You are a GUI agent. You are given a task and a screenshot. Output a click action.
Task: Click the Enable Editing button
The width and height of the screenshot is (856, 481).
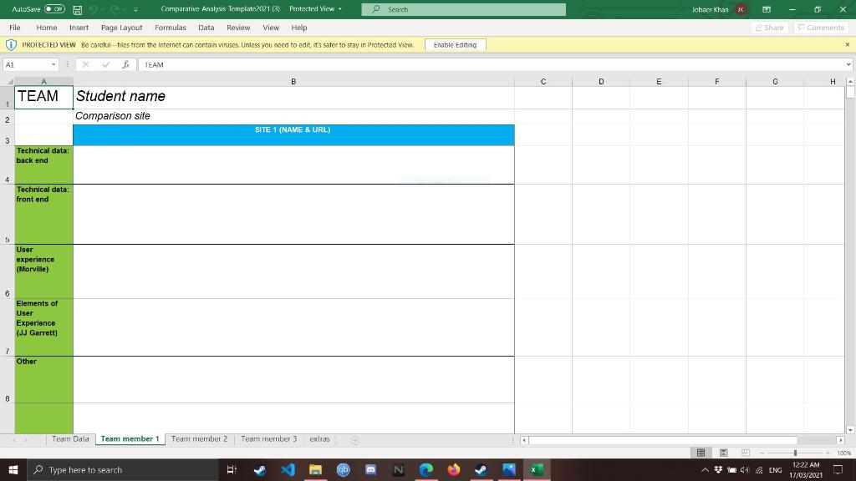[456, 44]
